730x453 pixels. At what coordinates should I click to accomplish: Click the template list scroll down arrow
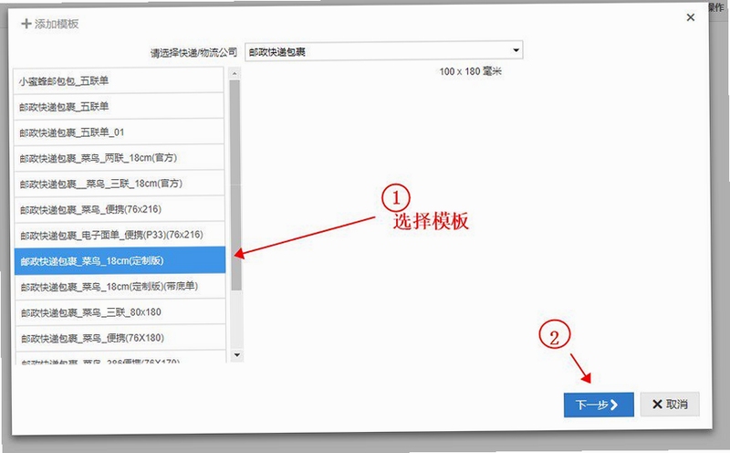click(x=237, y=355)
